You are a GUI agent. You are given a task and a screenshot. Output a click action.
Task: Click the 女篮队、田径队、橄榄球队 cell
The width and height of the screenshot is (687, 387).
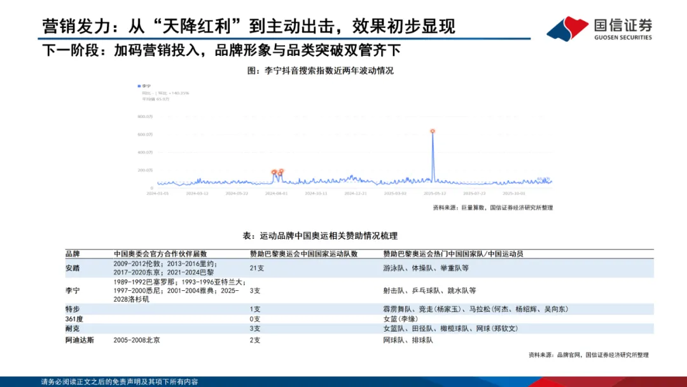click(450, 328)
